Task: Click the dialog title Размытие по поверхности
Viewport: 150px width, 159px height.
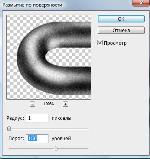Action: (32, 5)
